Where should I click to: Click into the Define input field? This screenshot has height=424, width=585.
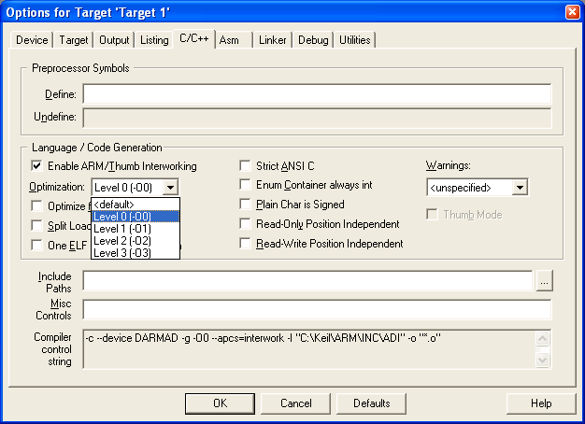(316, 94)
